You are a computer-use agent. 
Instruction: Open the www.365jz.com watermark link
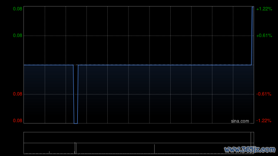coord(250,149)
